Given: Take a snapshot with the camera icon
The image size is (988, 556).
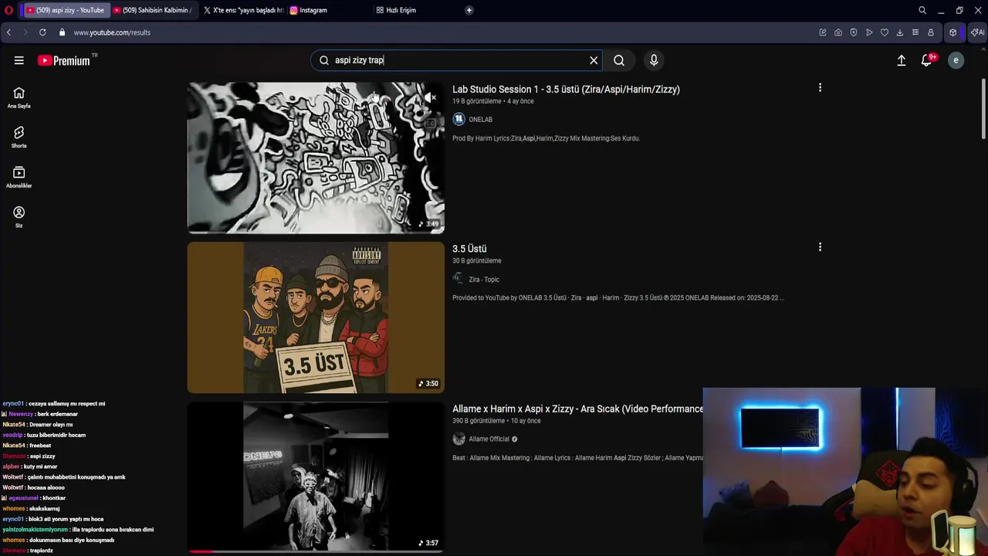Looking at the screenshot, I should 838,32.
